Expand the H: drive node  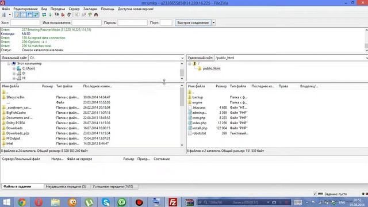point(14,78)
